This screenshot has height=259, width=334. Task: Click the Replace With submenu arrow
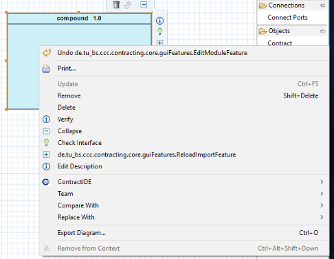[x=322, y=217]
